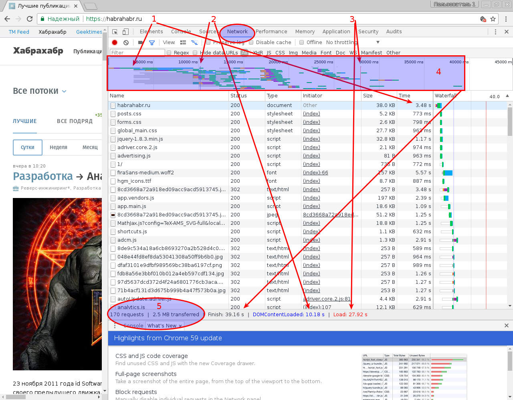The height and width of the screenshot is (400, 513).
Task: Open the TM Feed link
Action: (x=19, y=32)
